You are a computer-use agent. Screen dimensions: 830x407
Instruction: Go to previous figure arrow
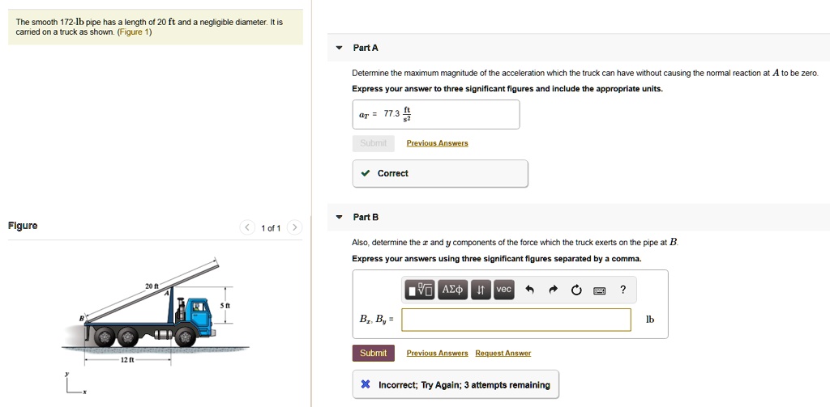[x=246, y=227]
